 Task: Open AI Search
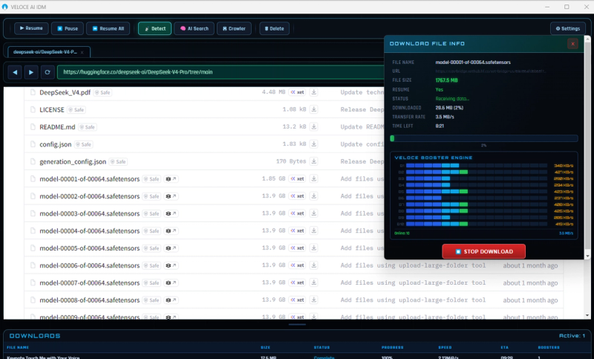(194, 28)
